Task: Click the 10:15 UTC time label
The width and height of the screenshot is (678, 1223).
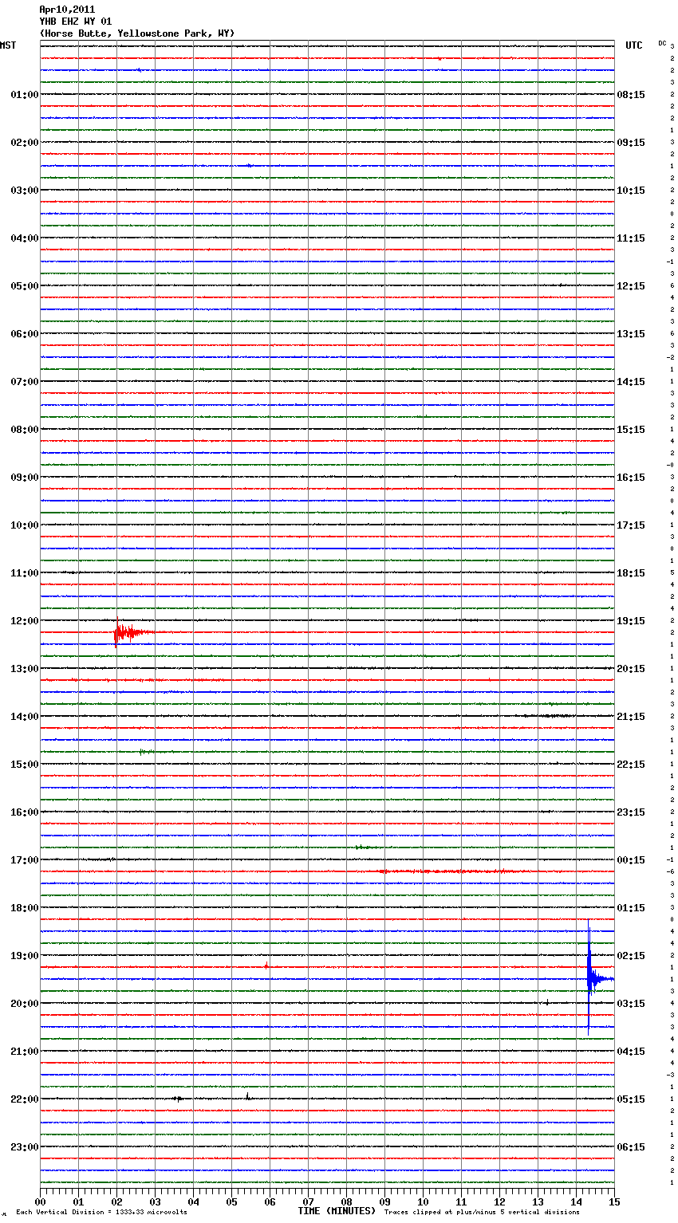Action: click(x=631, y=191)
